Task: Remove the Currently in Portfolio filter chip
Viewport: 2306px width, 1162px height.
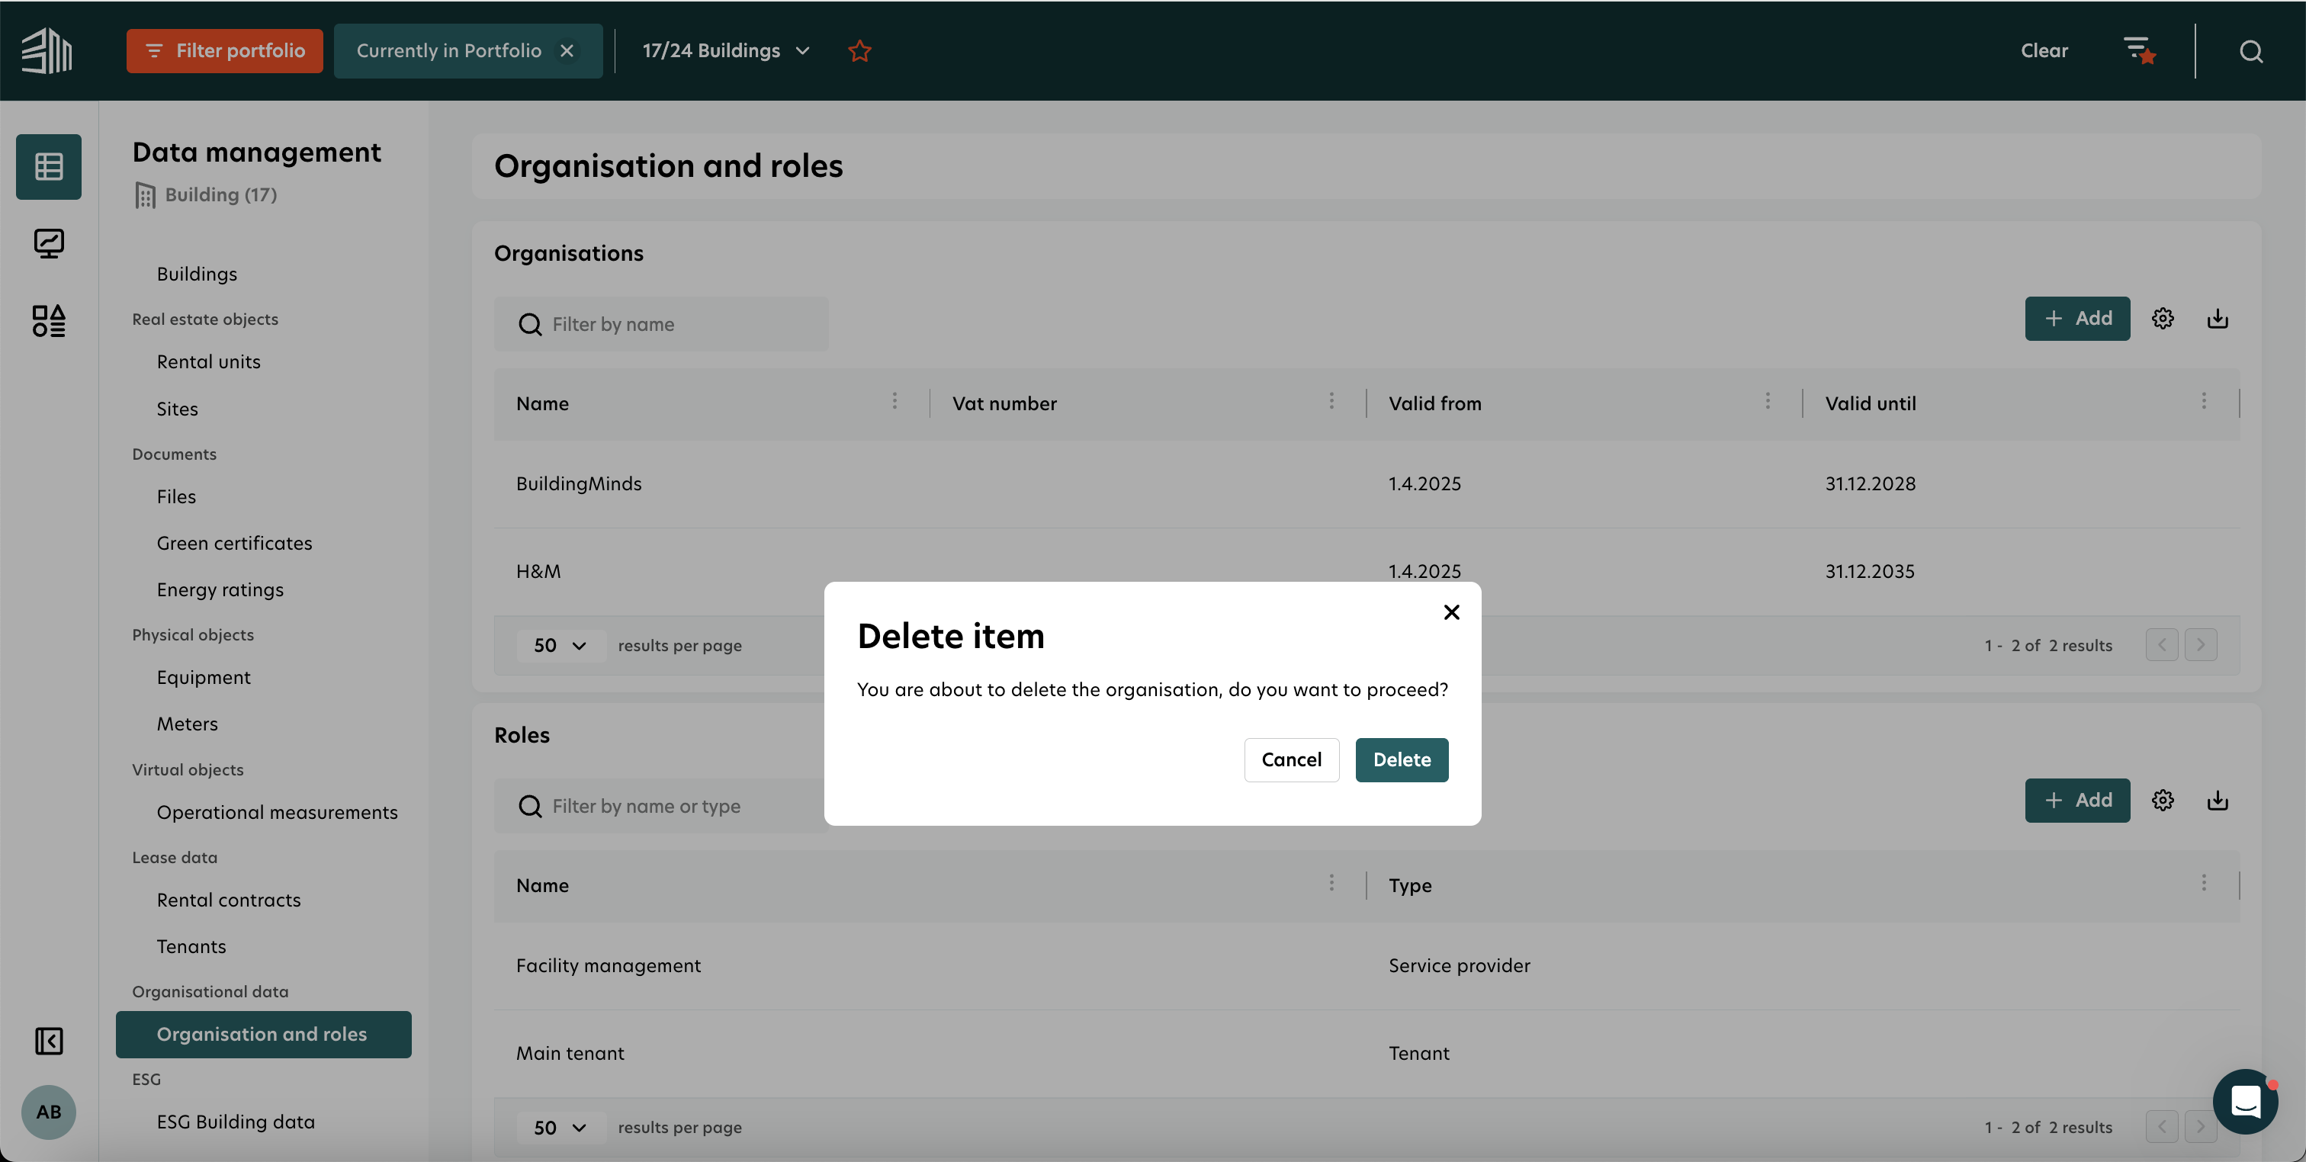Action: point(567,51)
